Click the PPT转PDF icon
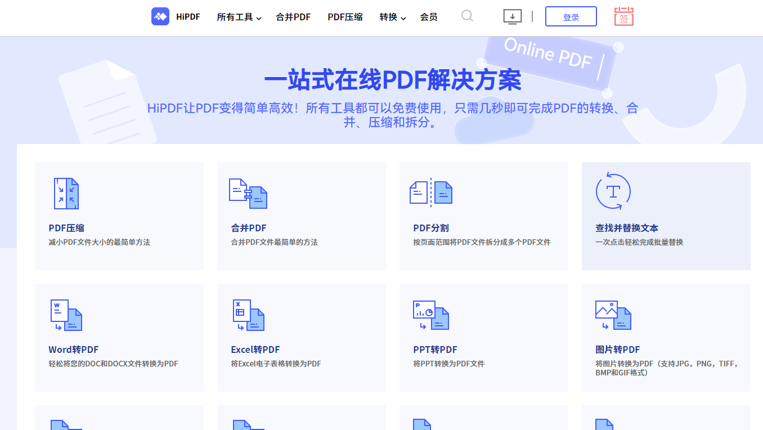 click(431, 315)
